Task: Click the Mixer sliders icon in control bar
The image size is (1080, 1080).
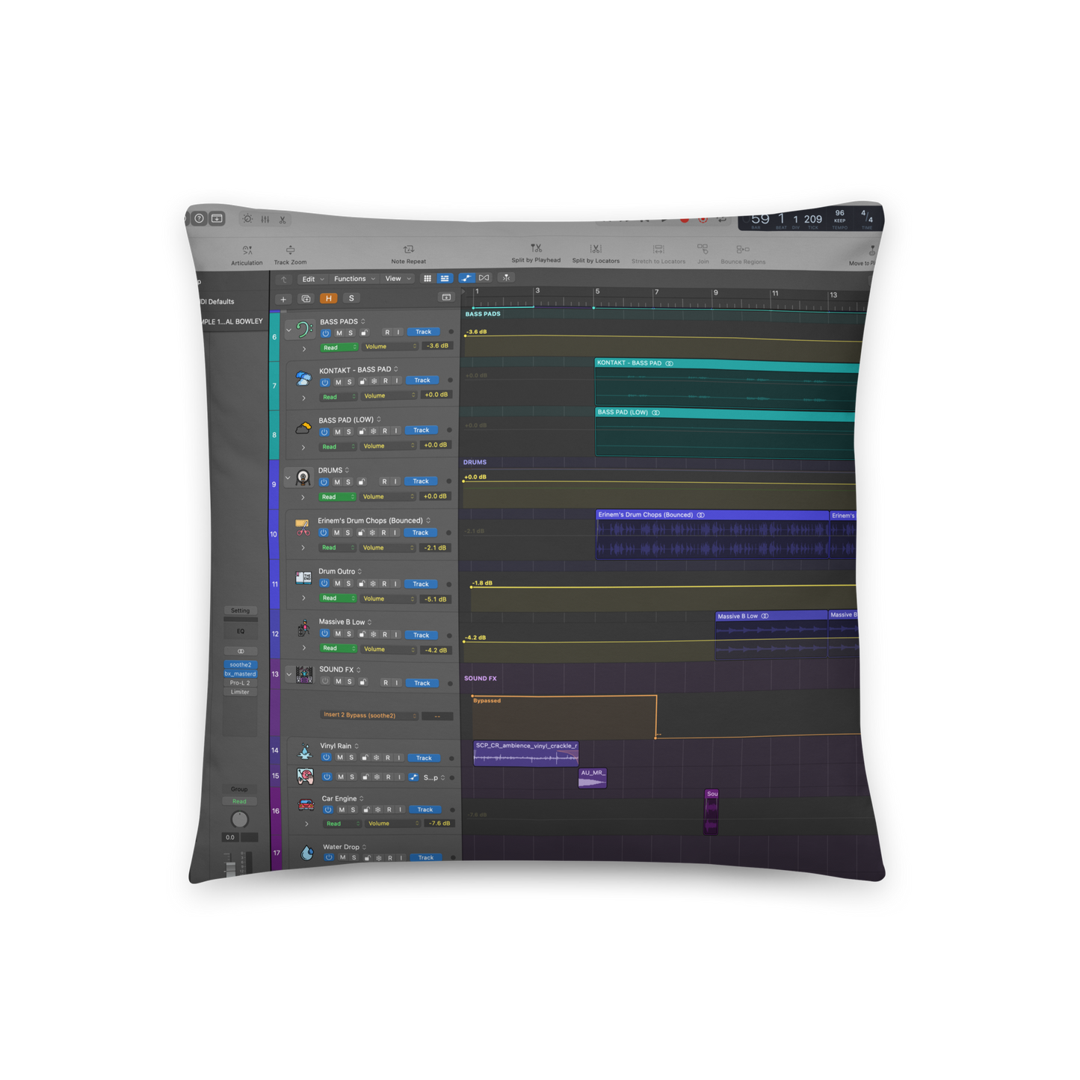Action: (x=265, y=219)
